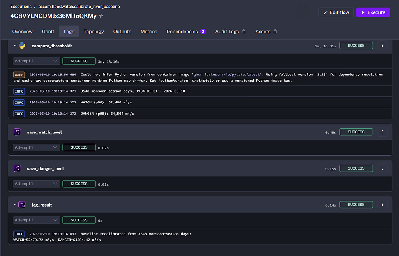Viewport: 399px width, 256px height.
Task: Go to the Topology tab
Action: click(x=94, y=32)
